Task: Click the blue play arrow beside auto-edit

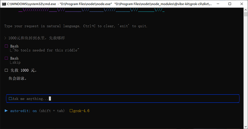Action: coord(6,111)
